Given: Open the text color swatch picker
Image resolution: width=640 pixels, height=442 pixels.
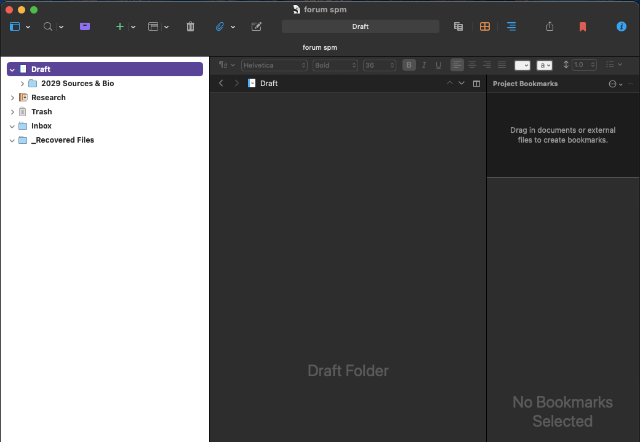Looking at the screenshot, I should [522, 65].
